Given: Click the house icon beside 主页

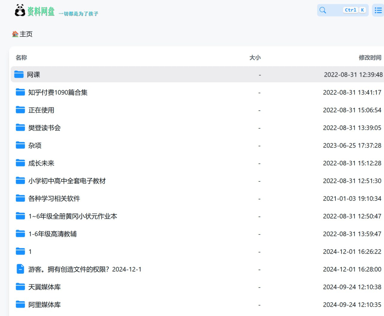Looking at the screenshot, I should point(15,34).
